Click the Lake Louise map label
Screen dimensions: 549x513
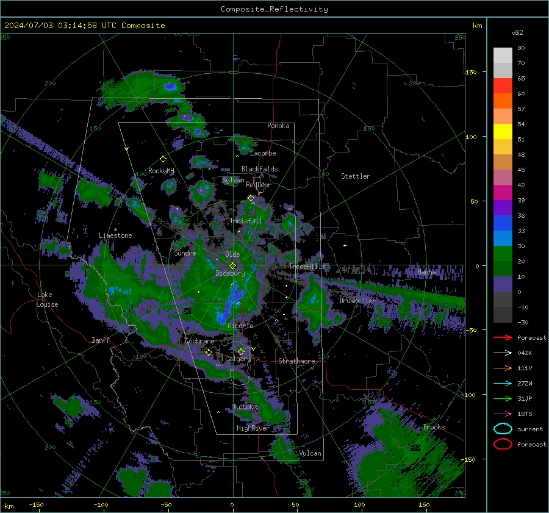pyautogui.click(x=48, y=300)
